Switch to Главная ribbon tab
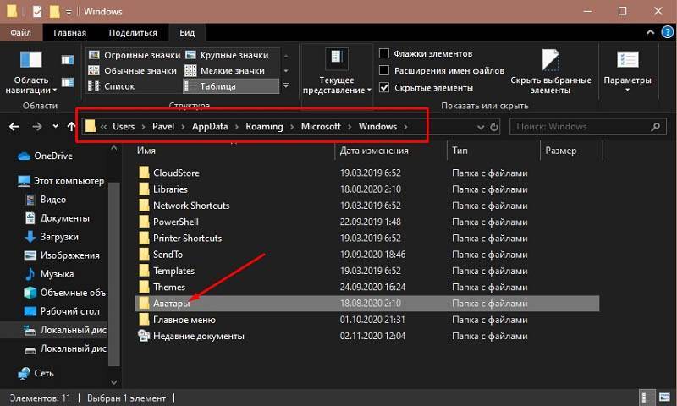Screen dimensions: 677x406 tap(69, 32)
